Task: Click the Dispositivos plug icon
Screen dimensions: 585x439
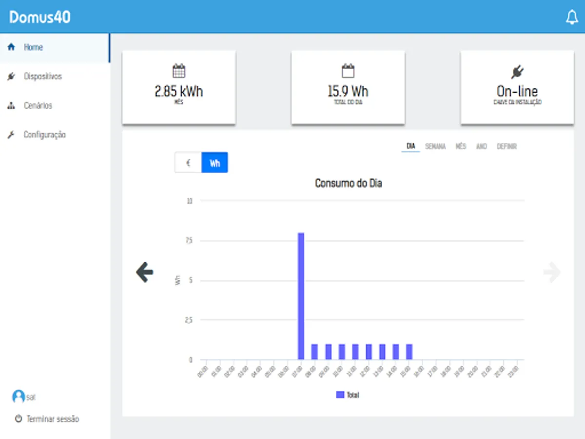Action: coord(12,77)
